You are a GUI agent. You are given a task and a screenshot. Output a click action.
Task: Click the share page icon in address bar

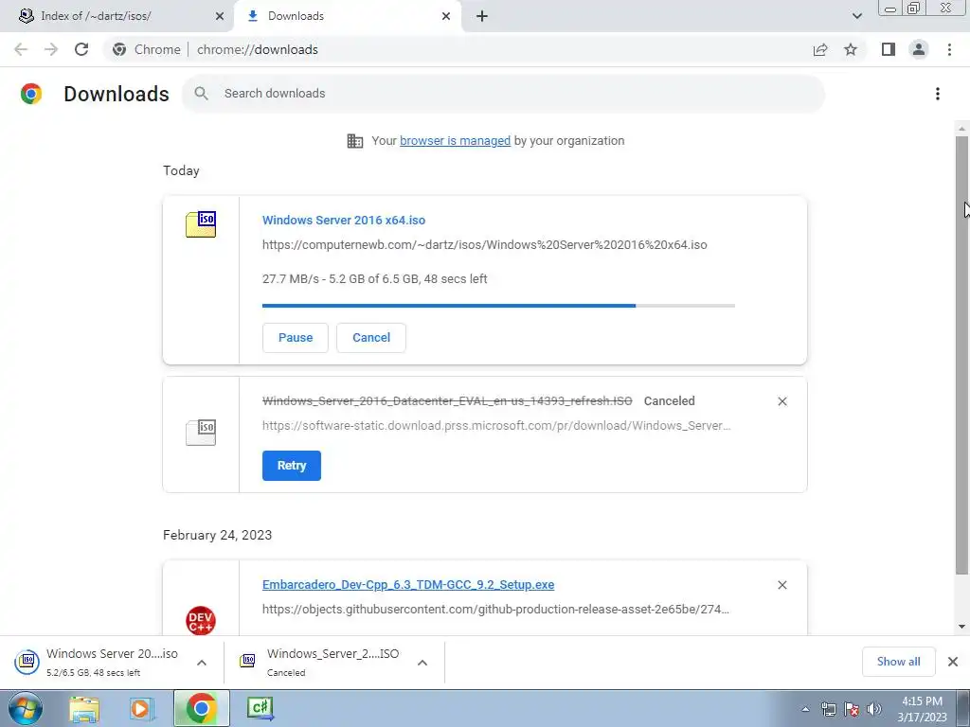[820, 49]
